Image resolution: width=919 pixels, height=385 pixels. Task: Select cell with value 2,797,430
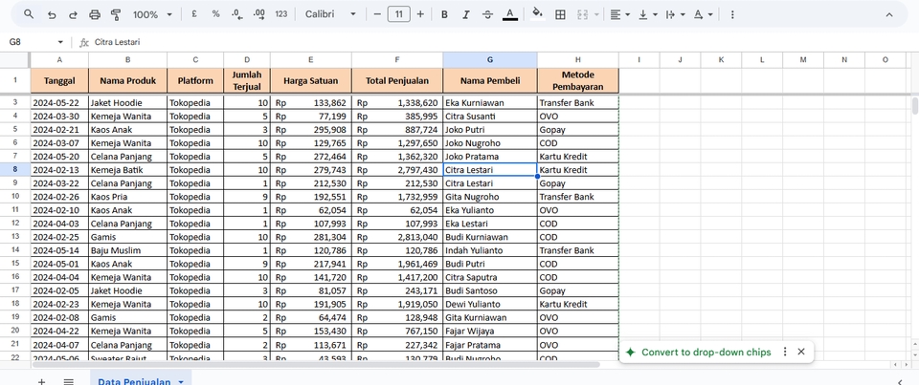(x=397, y=170)
